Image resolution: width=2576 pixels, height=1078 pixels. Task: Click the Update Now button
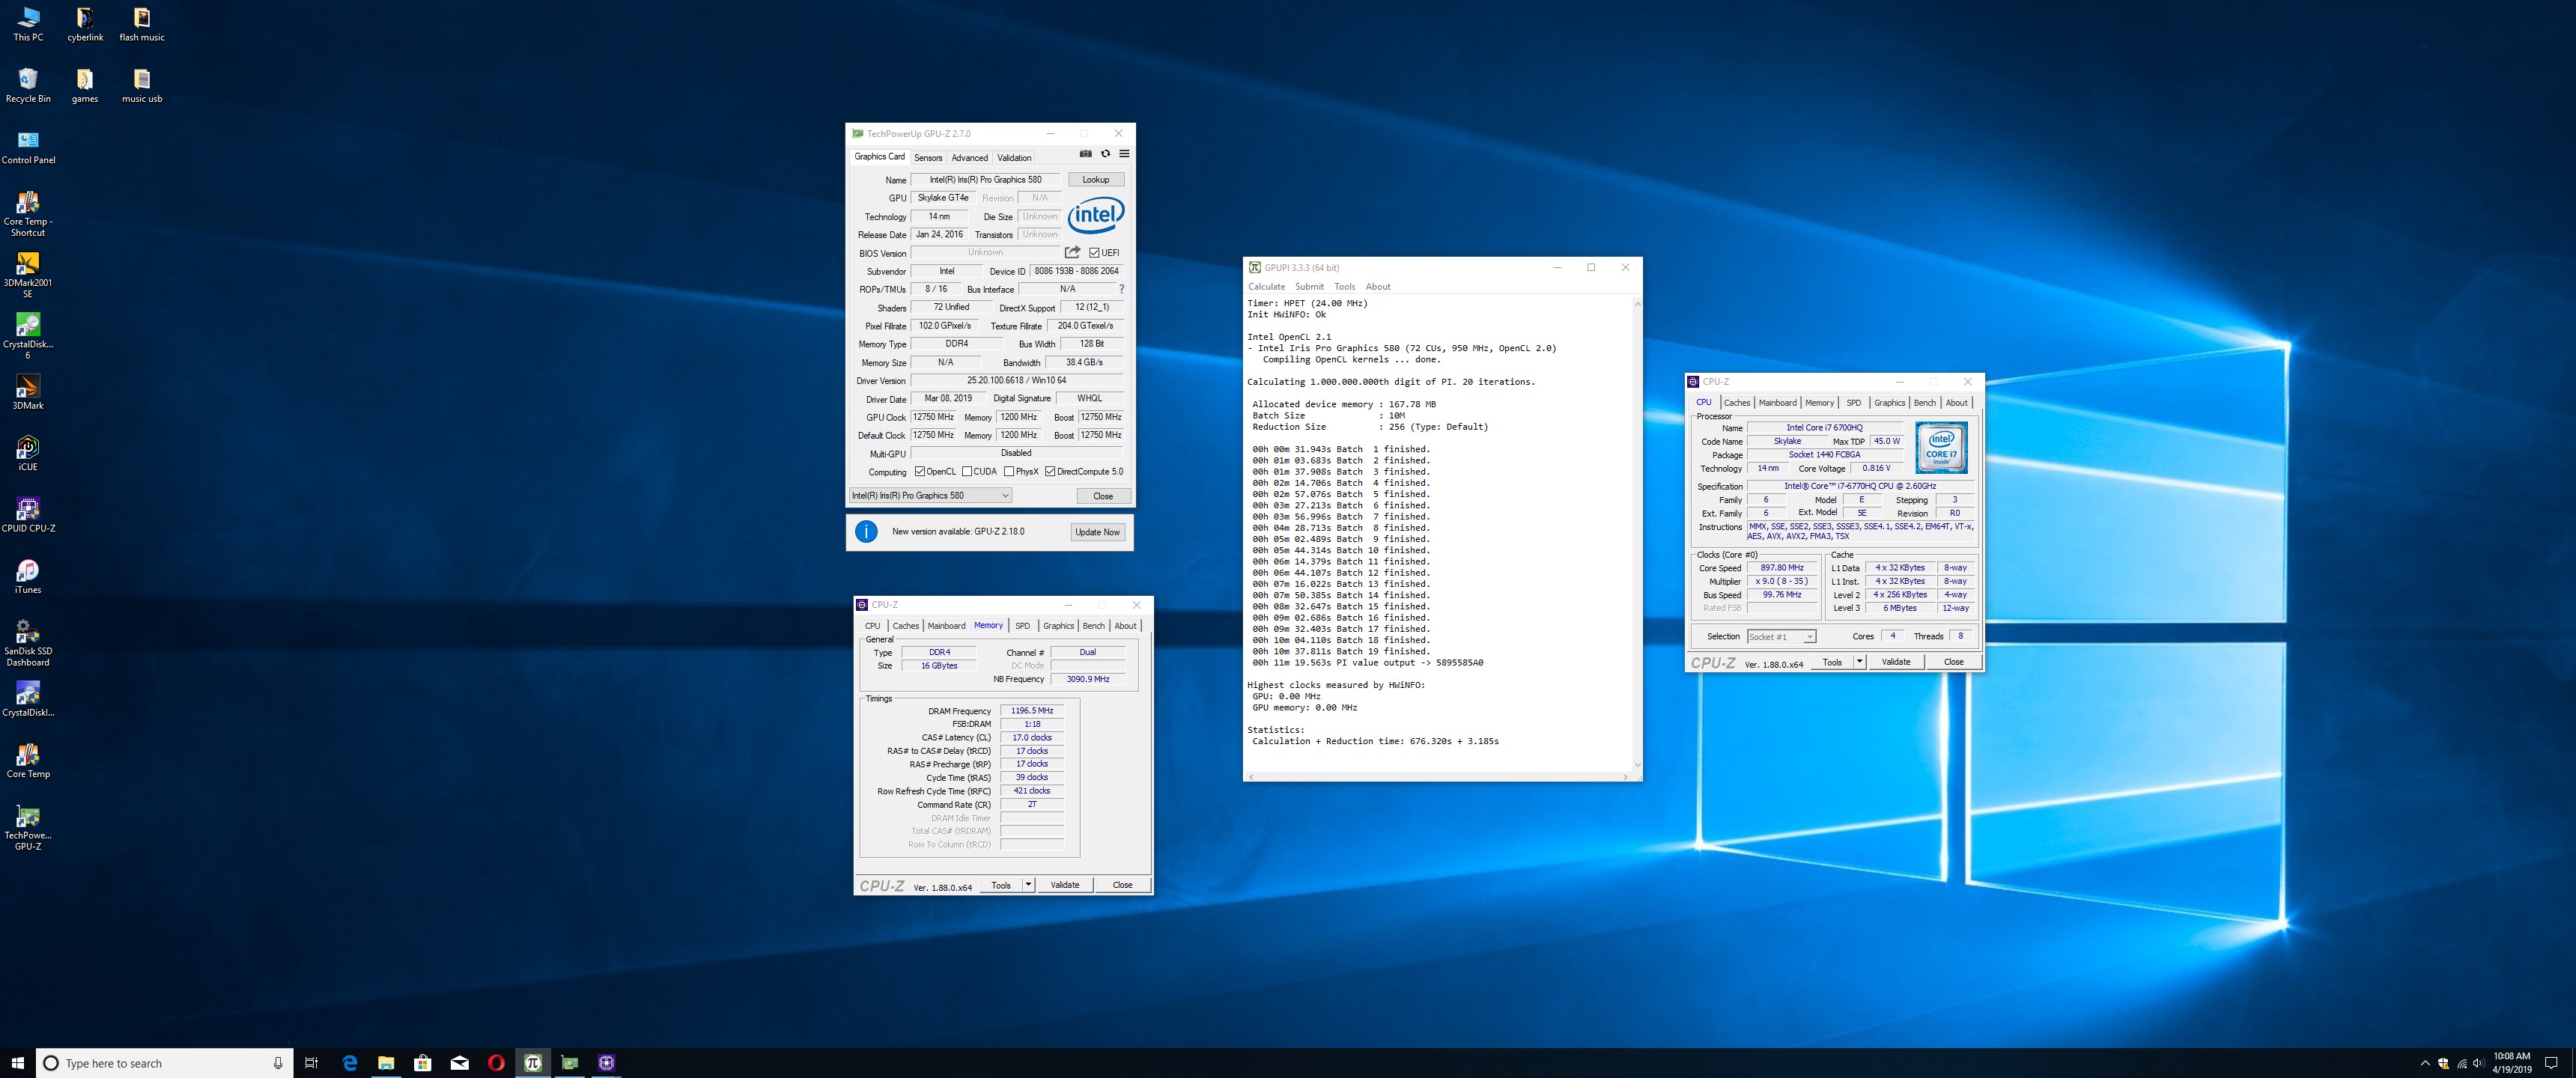pyautogui.click(x=1097, y=532)
